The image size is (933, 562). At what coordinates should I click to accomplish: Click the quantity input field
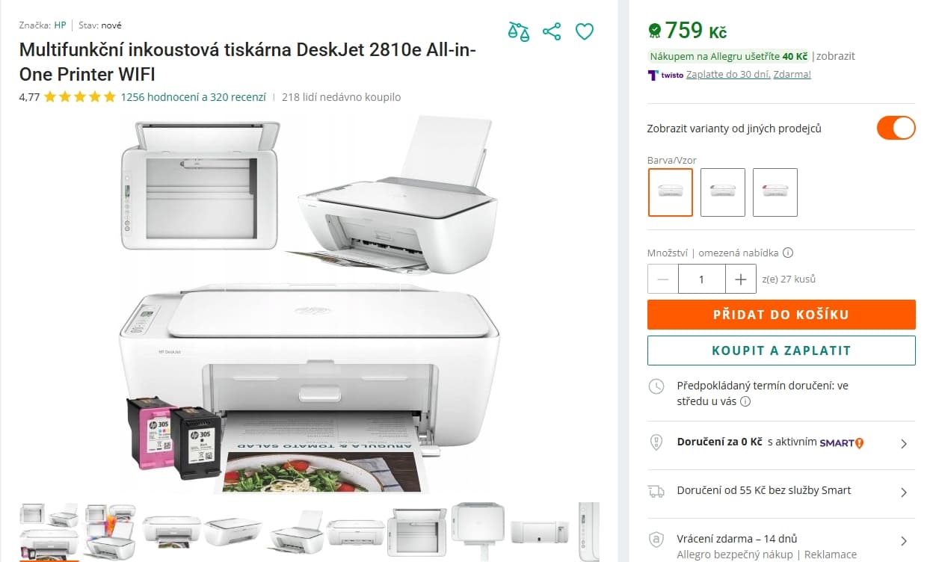[701, 280]
